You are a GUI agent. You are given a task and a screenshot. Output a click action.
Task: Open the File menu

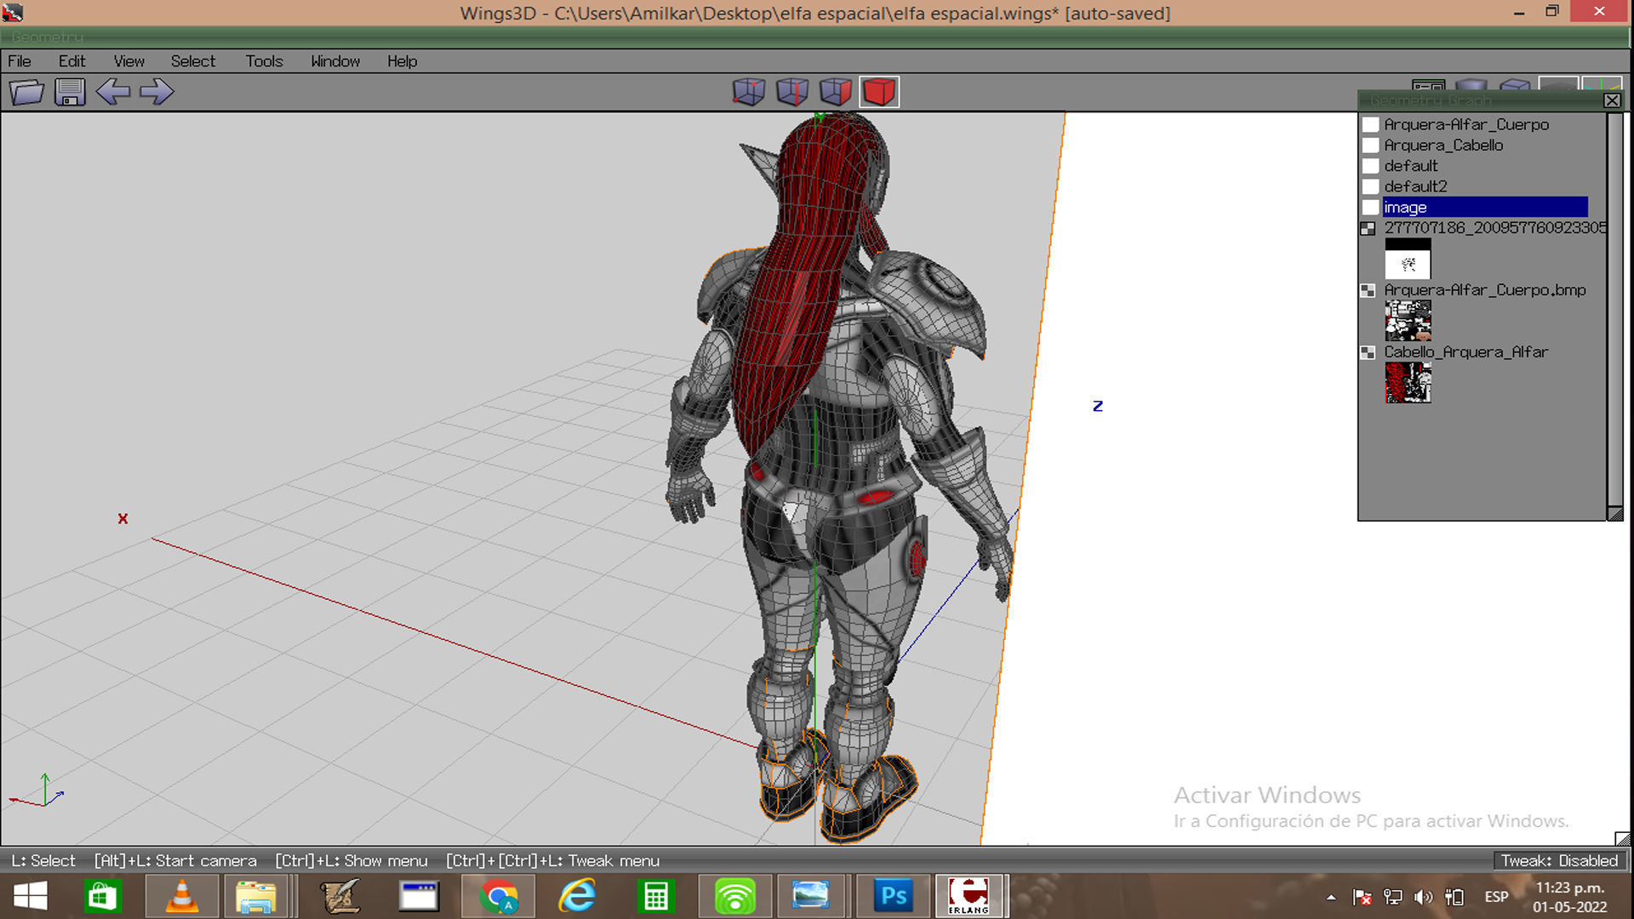point(20,61)
